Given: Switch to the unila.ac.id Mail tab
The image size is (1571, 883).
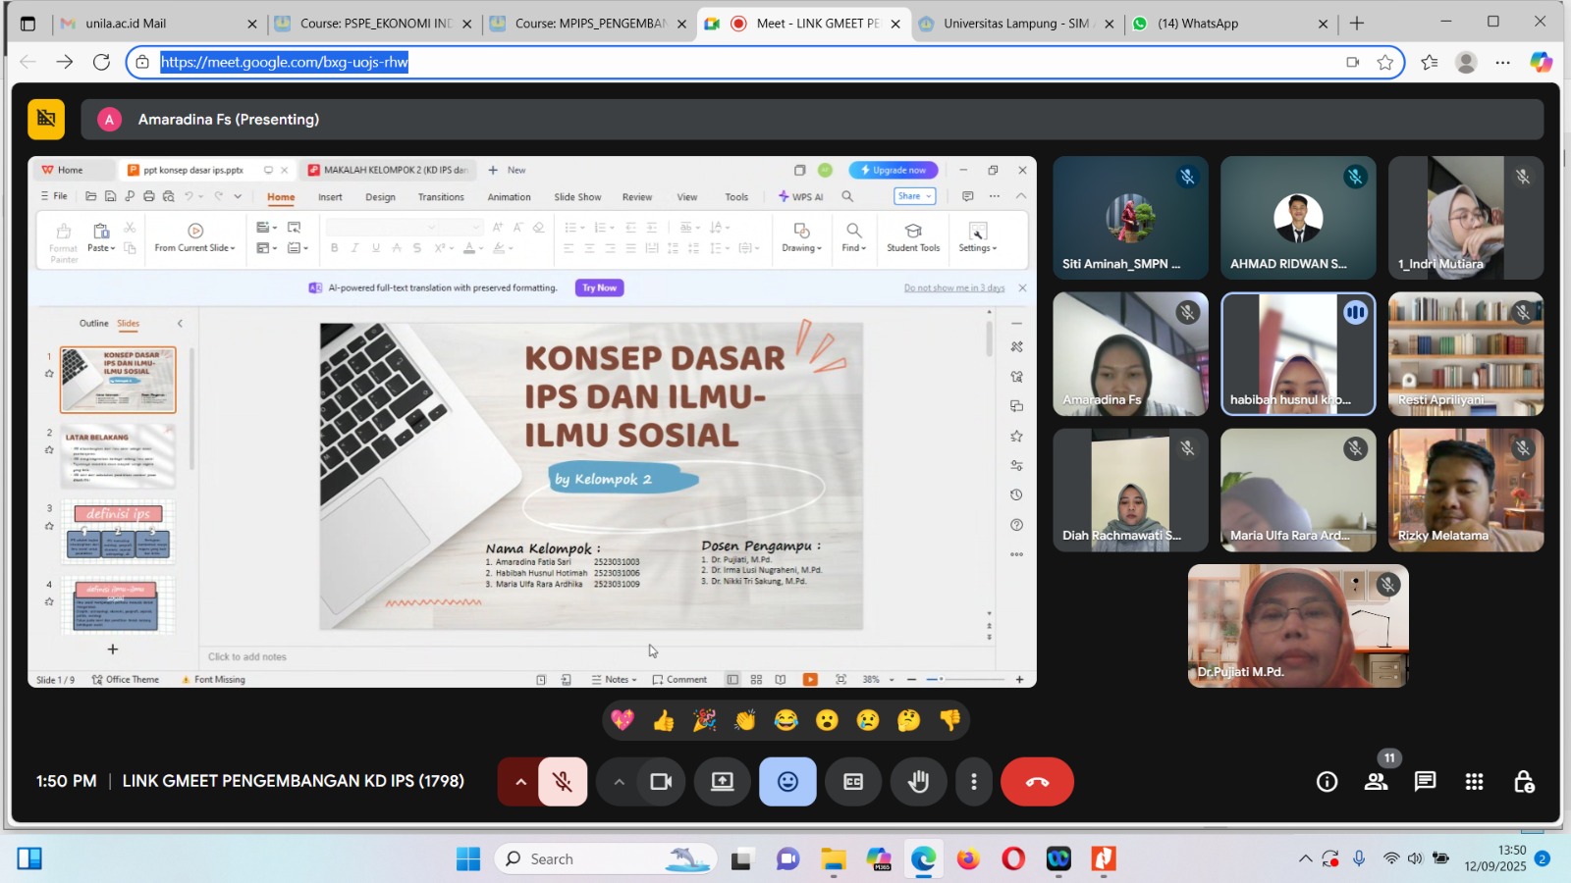Looking at the screenshot, I should [126, 24].
